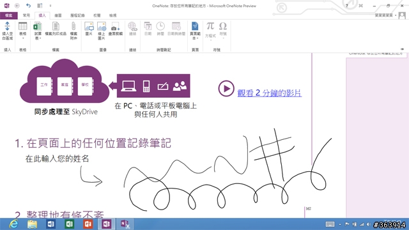Click the Screen Clipping camera icon
The image size is (409, 230).
(x=115, y=27)
